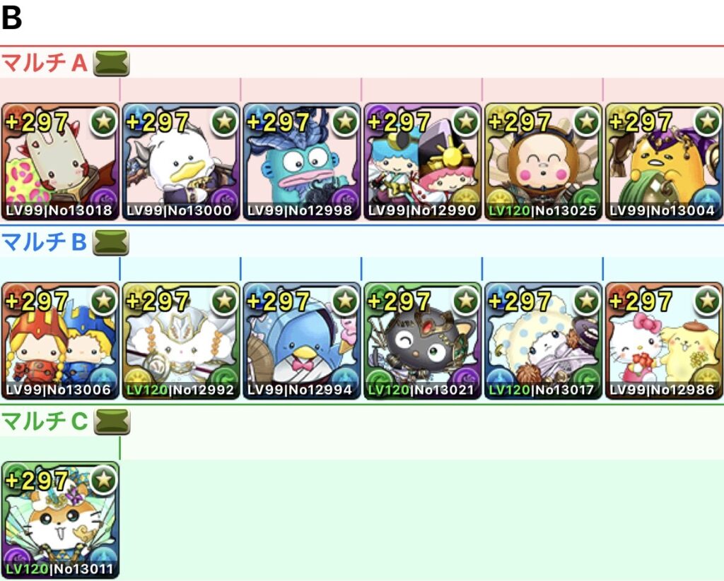Select the マルチ A header label
724x581 pixels.
[45, 63]
